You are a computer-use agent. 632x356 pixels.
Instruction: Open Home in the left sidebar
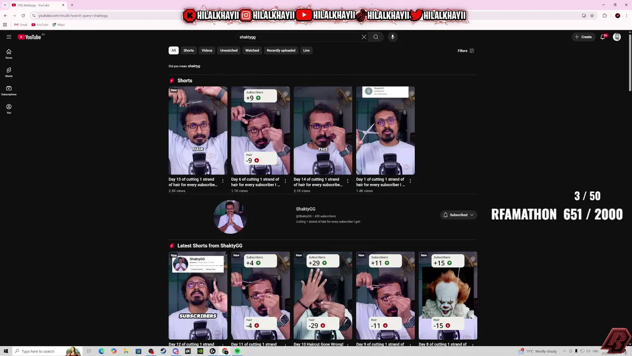(8, 54)
